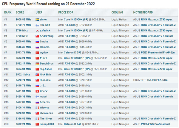Open user profile The Stilt
Viewport: 179px width, 128px height.
pos(45,25)
